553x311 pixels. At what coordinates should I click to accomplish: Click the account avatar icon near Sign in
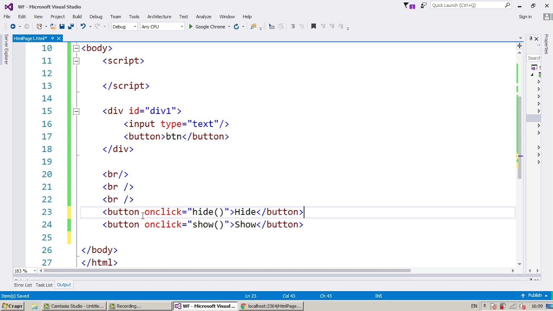pos(547,17)
